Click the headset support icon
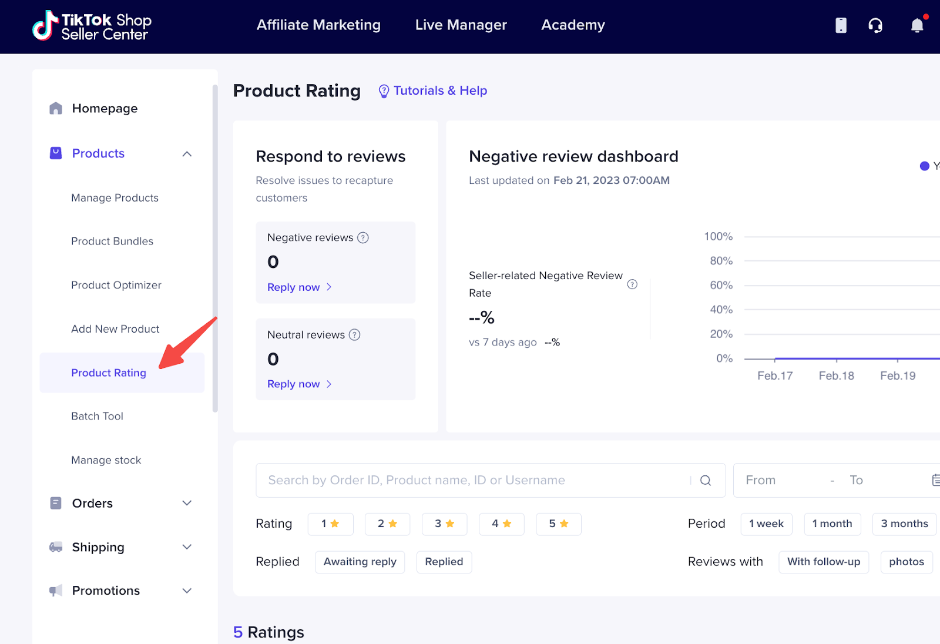Viewport: 940px width, 644px height. [x=876, y=26]
